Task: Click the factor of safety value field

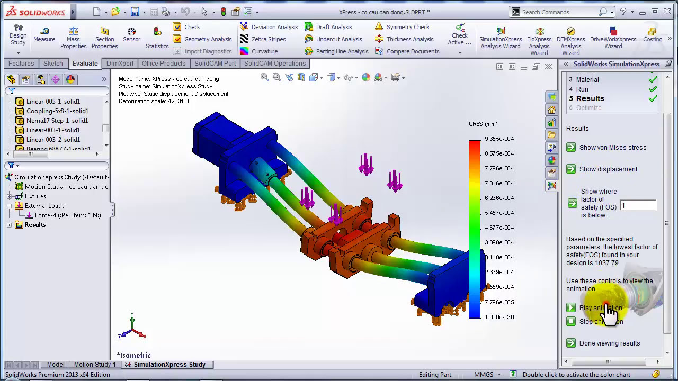Action: click(x=638, y=205)
